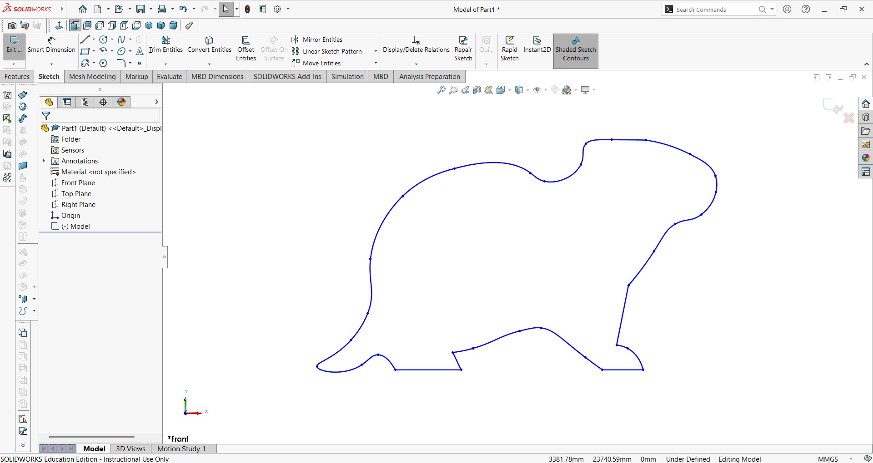Select the Ellipse sketch tool
The height and width of the screenshot is (463, 873).
121,51
